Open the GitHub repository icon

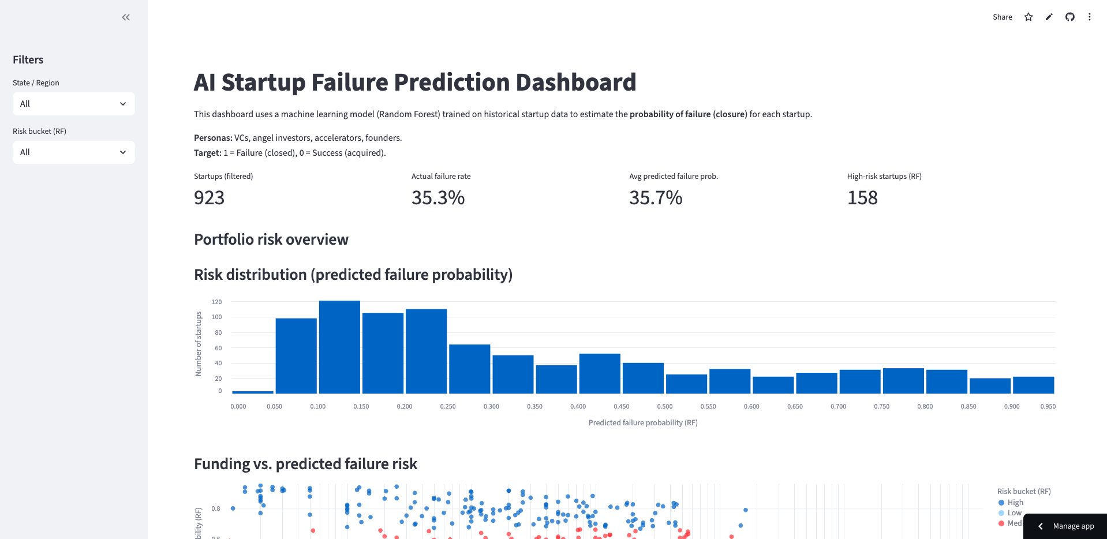coord(1069,17)
